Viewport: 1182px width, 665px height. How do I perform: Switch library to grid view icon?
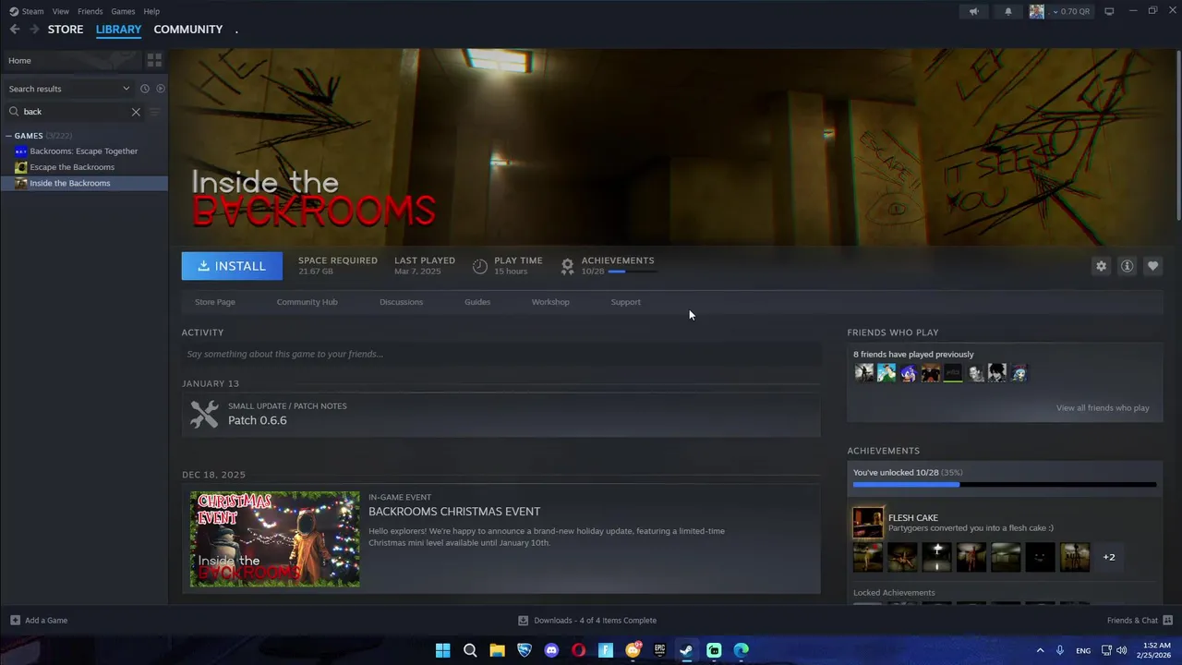154,60
